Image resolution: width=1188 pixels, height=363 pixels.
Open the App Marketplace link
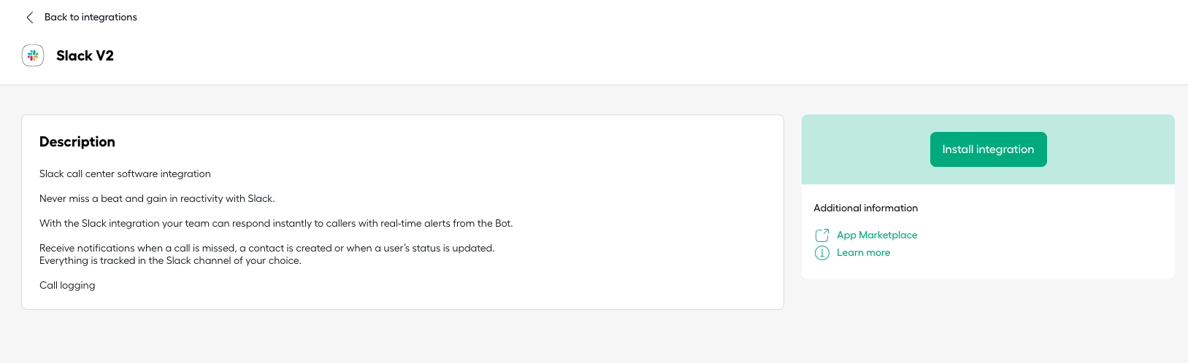coord(877,235)
